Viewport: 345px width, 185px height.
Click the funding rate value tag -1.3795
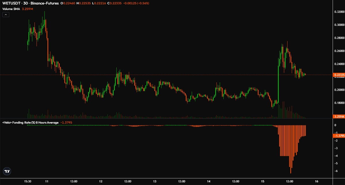pyautogui.click(x=338, y=136)
